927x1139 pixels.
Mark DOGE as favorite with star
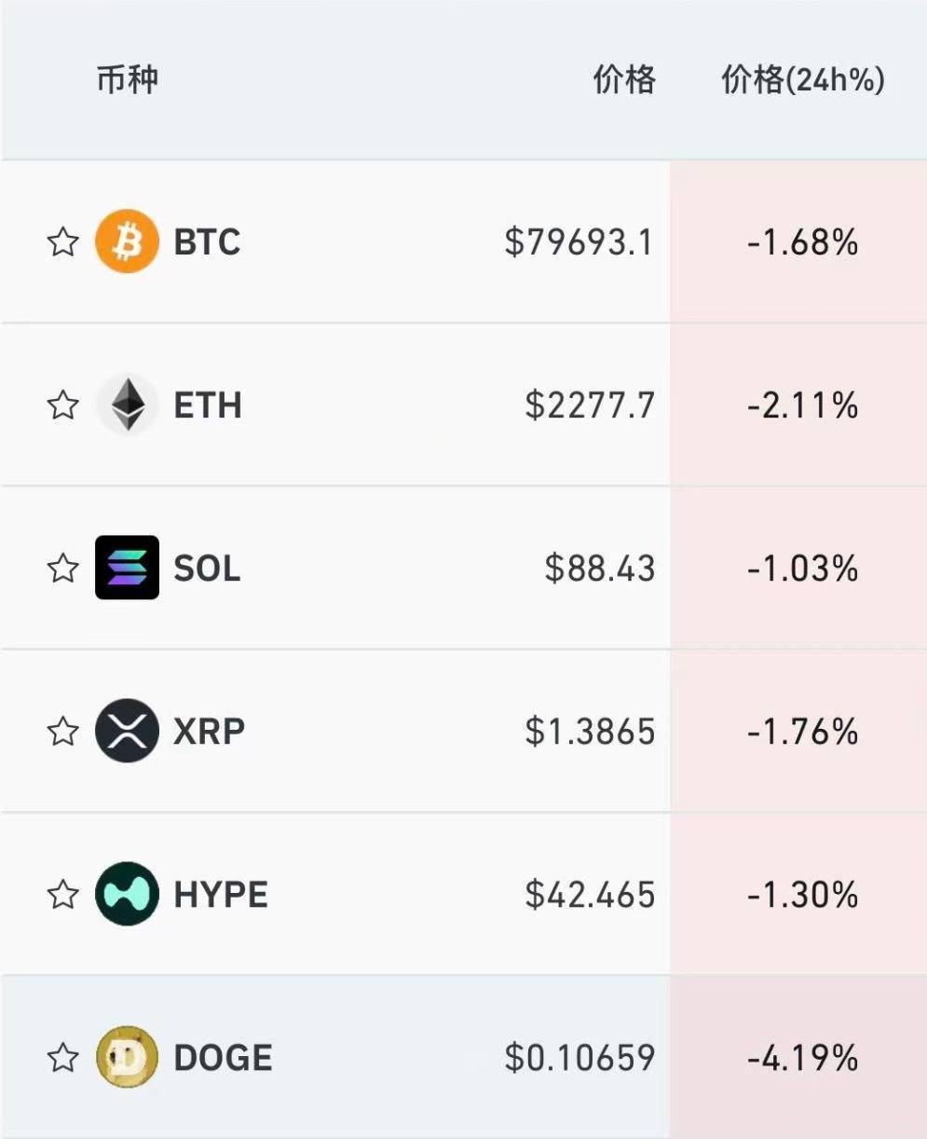62,1057
